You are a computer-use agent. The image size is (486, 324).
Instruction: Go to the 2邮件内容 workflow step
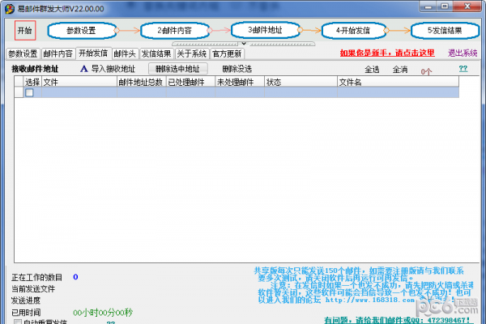[x=175, y=31]
